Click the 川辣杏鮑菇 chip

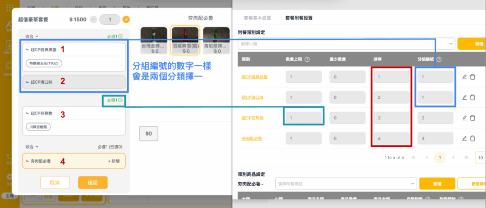point(38,127)
